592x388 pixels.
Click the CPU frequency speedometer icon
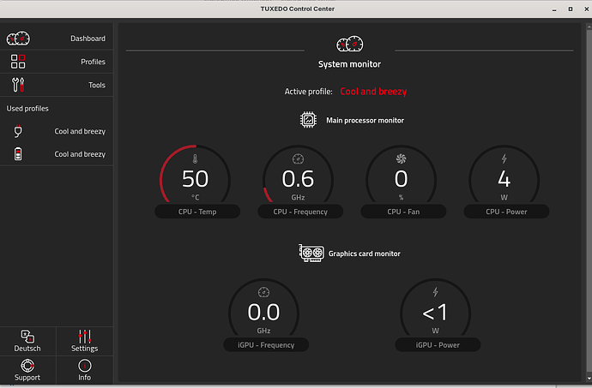(298, 159)
